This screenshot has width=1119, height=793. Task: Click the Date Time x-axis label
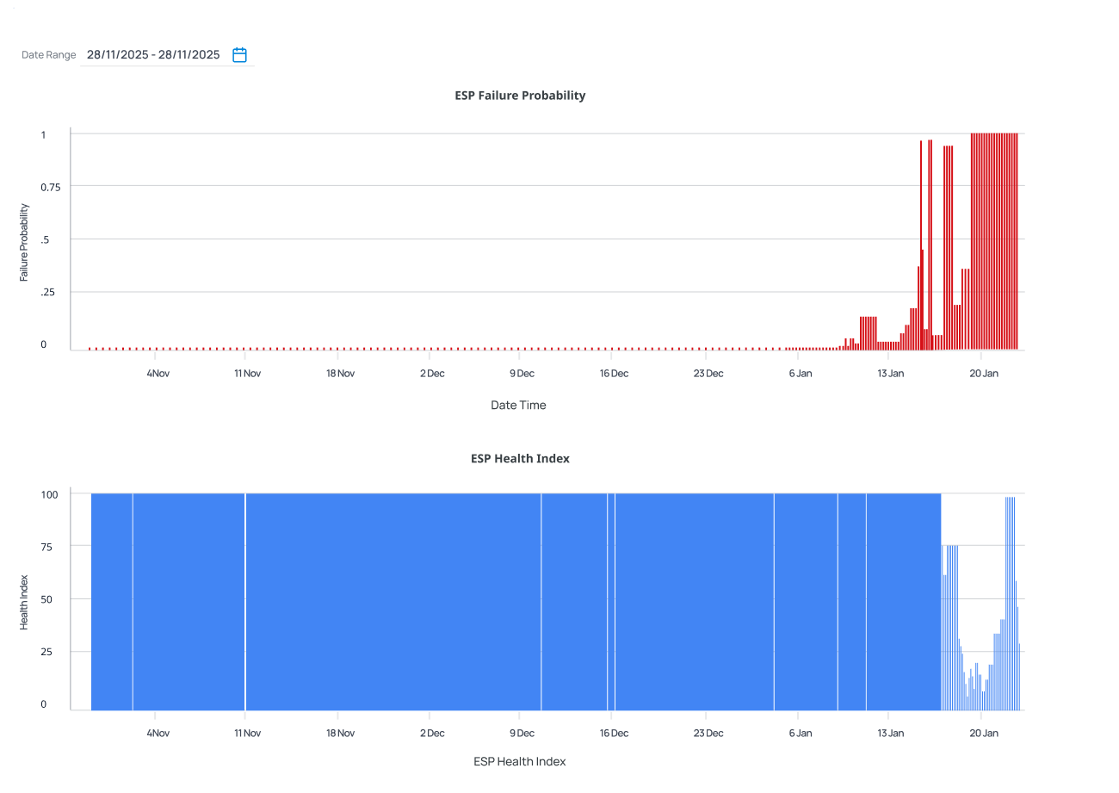[518, 405]
